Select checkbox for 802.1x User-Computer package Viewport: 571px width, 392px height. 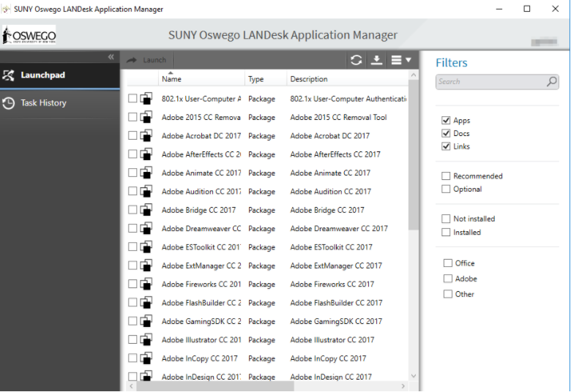133,98
